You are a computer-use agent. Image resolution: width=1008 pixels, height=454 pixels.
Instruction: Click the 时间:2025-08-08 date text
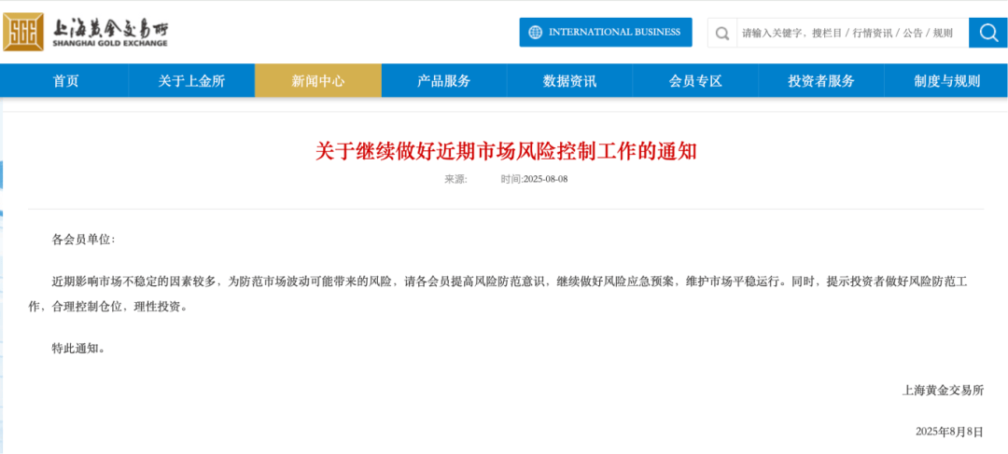click(x=534, y=179)
